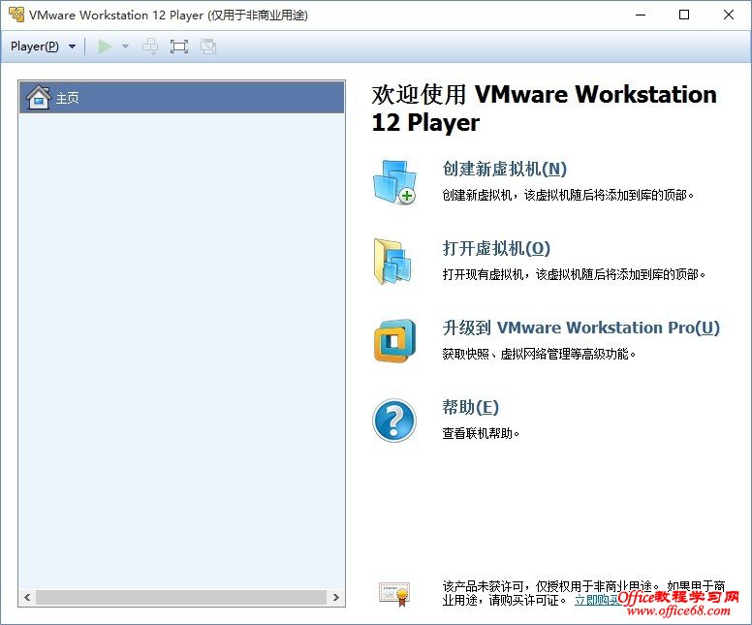This screenshot has width=752, height=625.
Task: Expand the Player menu dropdown arrow
Action: (x=72, y=47)
